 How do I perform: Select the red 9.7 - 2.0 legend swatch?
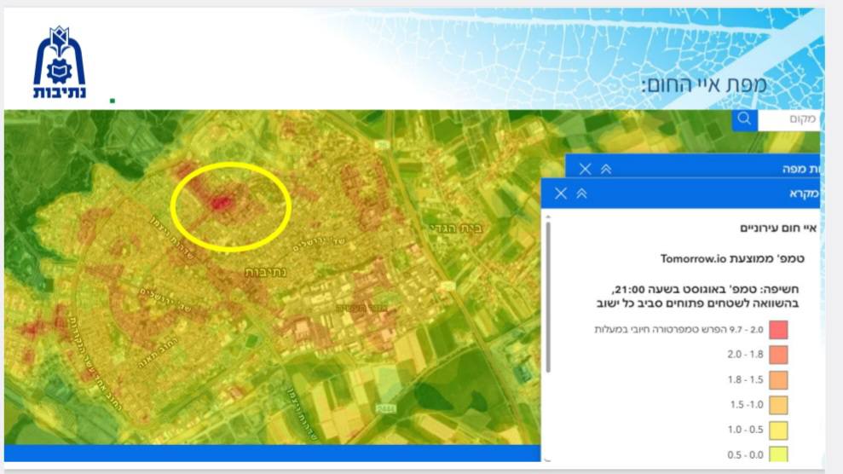pyautogui.click(x=778, y=329)
